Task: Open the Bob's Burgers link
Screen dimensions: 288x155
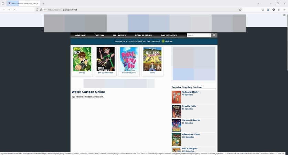Action: coord(190,148)
